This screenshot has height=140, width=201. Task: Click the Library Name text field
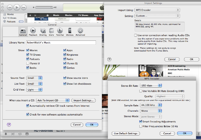click(x=61, y=43)
